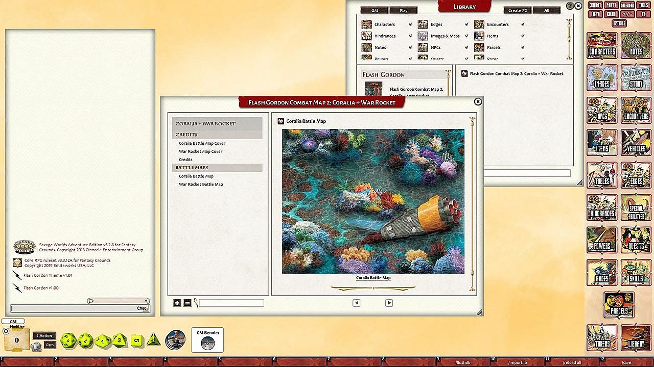654x367 pixels.
Task: Select the All tab in Library
Action: [x=546, y=10]
